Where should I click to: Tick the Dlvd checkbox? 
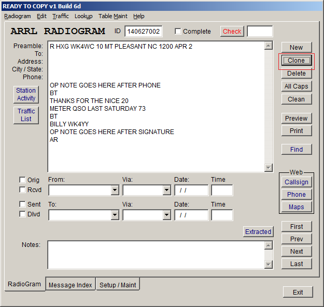pyautogui.click(x=22, y=214)
